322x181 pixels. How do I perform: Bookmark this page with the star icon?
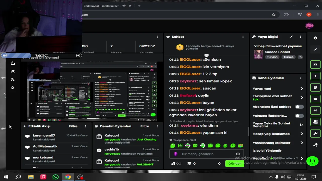pos(274,15)
